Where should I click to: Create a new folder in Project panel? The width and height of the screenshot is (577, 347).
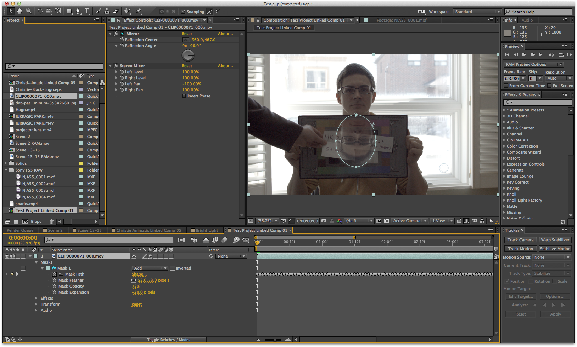point(16,222)
